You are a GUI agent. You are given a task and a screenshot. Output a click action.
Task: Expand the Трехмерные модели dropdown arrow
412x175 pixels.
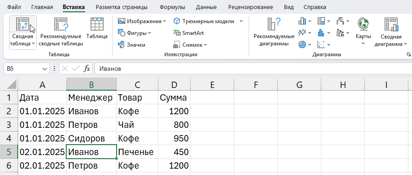[x=241, y=21]
